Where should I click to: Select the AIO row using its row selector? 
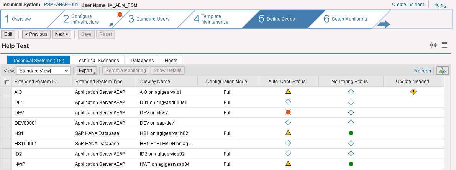[6, 92]
